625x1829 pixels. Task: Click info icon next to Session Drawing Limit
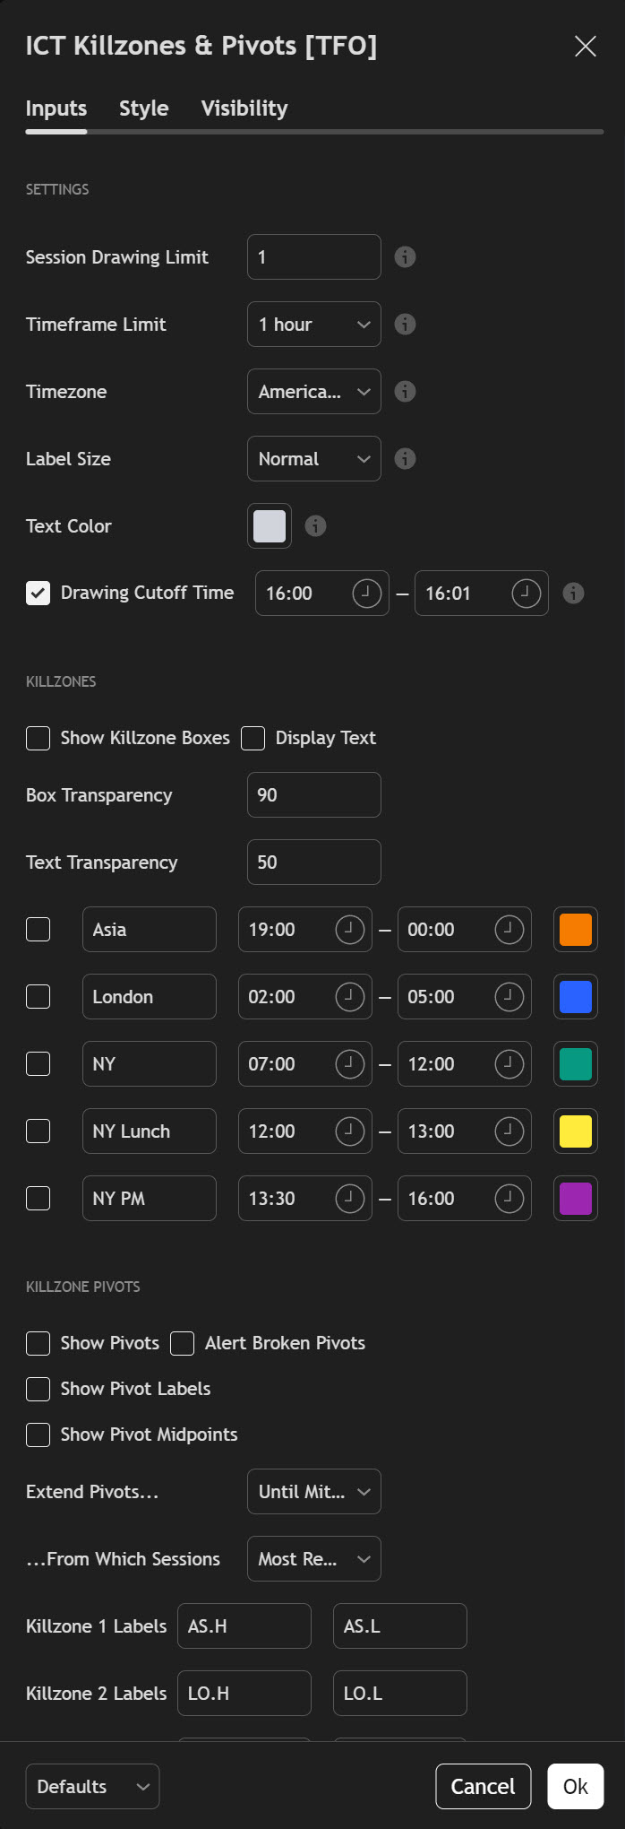pyautogui.click(x=405, y=257)
